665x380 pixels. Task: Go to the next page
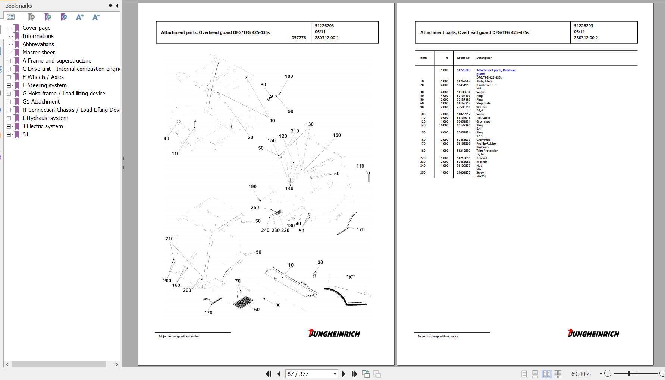click(344, 374)
